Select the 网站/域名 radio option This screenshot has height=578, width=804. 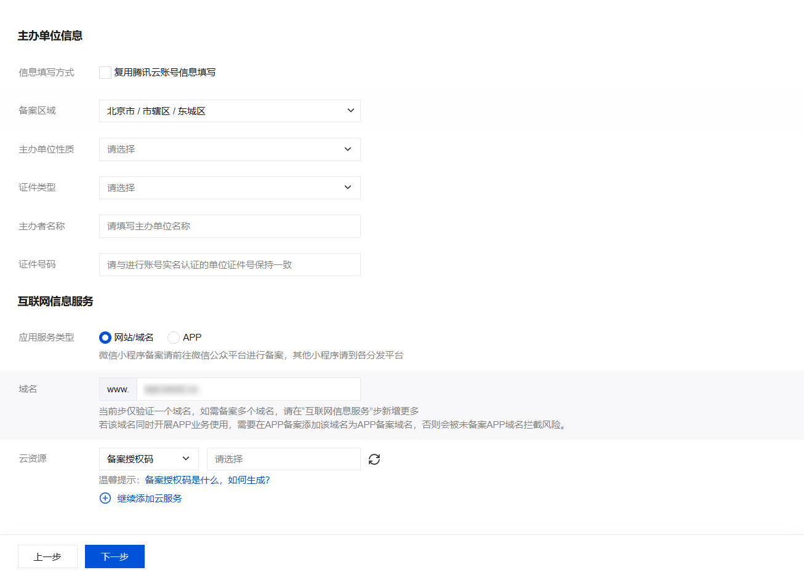tap(105, 338)
